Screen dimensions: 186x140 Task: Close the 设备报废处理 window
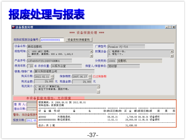pos(174,27)
